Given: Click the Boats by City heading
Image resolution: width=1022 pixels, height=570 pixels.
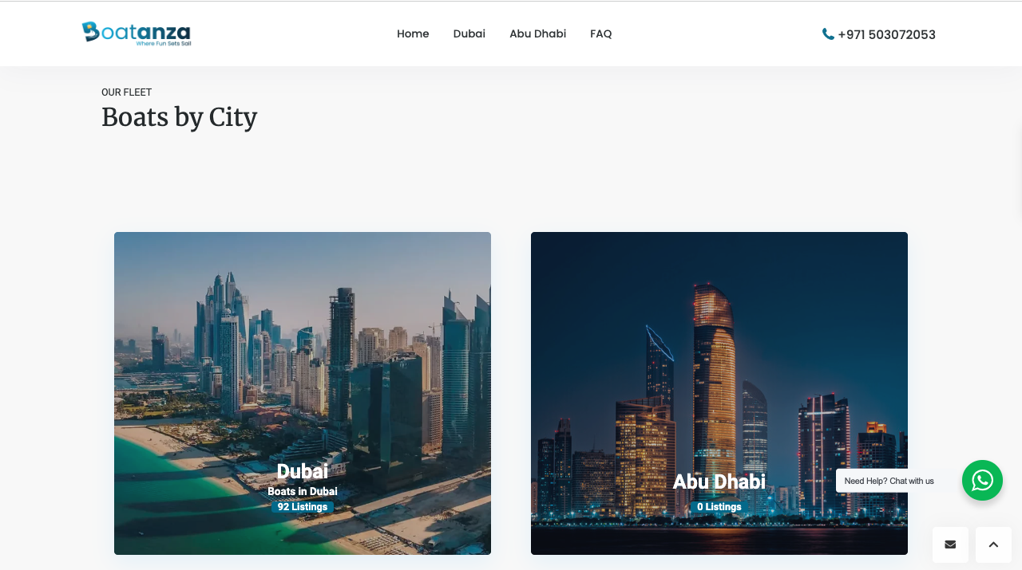Looking at the screenshot, I should [x=180, y=117].
